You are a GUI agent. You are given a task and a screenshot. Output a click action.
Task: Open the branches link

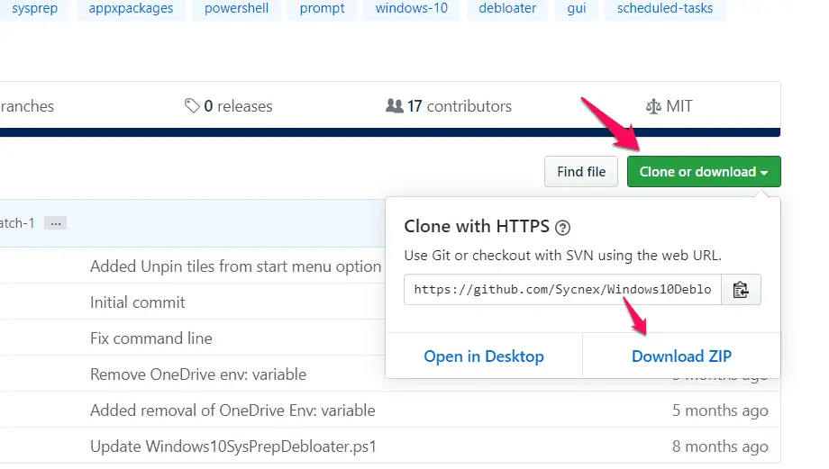coord(26,106)
